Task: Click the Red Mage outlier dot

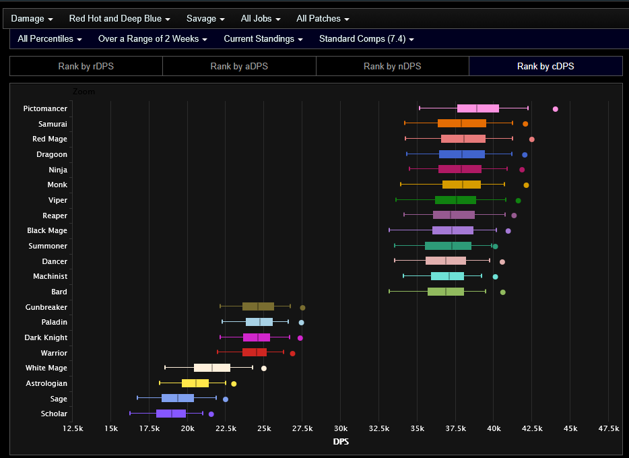Action: click(x=532, y=139)
